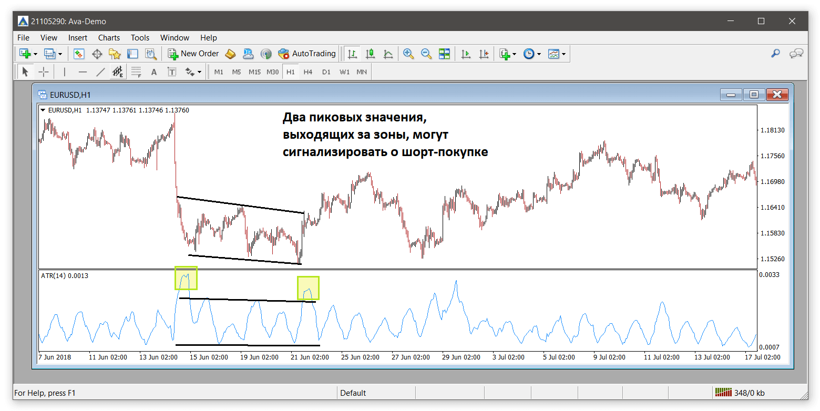Click the New Order button
Viewport: 820px width, 411px height.
coord(193,54)
